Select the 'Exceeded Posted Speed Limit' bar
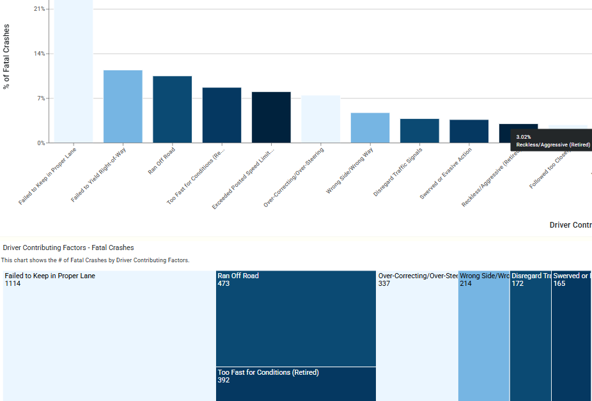The height and width of the screenshot is (401, 592). coord(270,118)
